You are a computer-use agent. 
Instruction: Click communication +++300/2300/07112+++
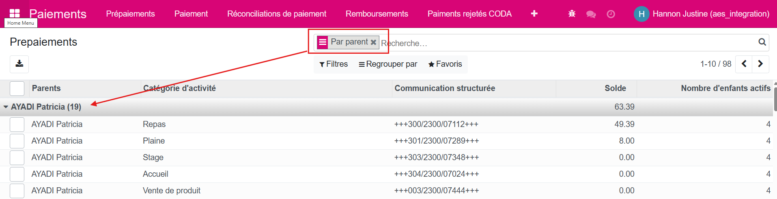[x=436, y=124]
